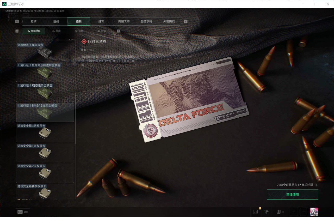Click the D next sub-tab key icon
Image resolution: width=334 pixels, height=217 pixels.
click(x=118, y=31)
